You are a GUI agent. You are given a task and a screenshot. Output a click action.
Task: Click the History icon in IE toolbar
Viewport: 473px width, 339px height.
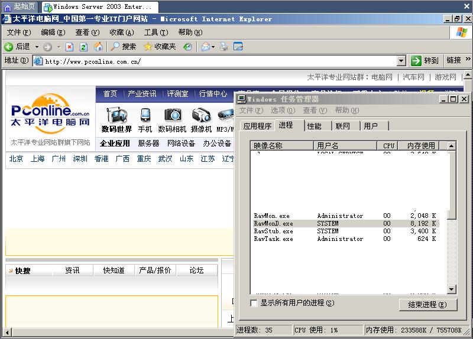pyautogui.click(x=187, y=47)
